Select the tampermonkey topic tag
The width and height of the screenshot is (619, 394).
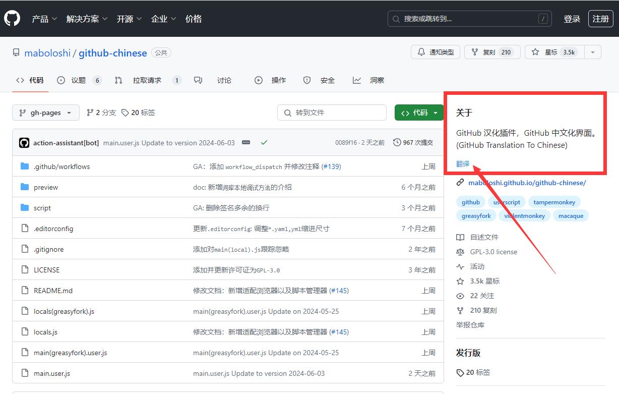point(554,202)
